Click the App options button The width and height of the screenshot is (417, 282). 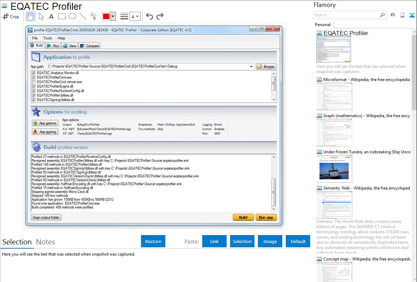(x=45, y=123)
